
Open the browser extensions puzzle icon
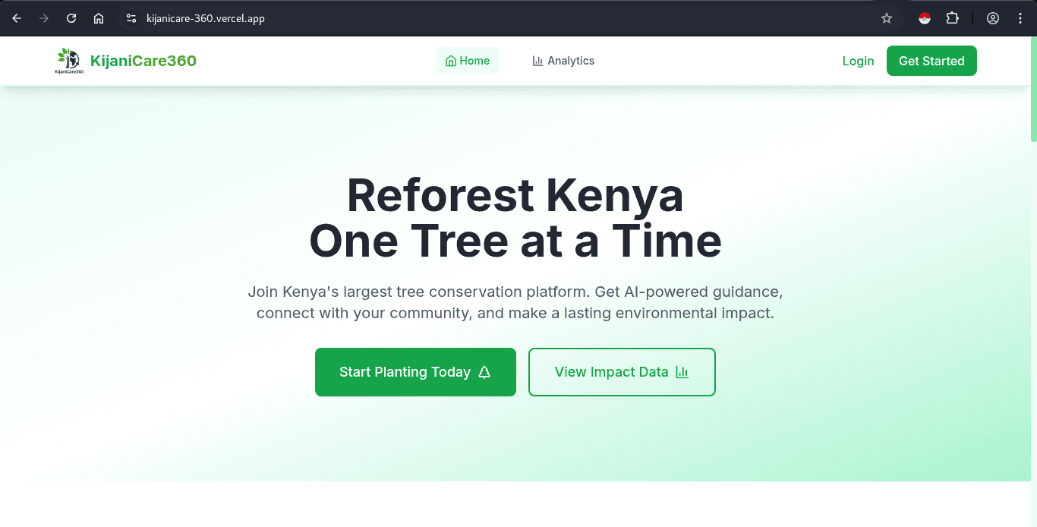coord(952,18)
